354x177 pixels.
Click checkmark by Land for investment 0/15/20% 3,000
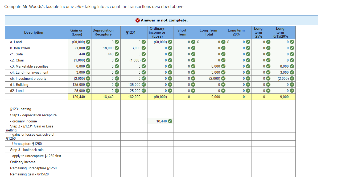pyautogui.click(x=292, y=72)
